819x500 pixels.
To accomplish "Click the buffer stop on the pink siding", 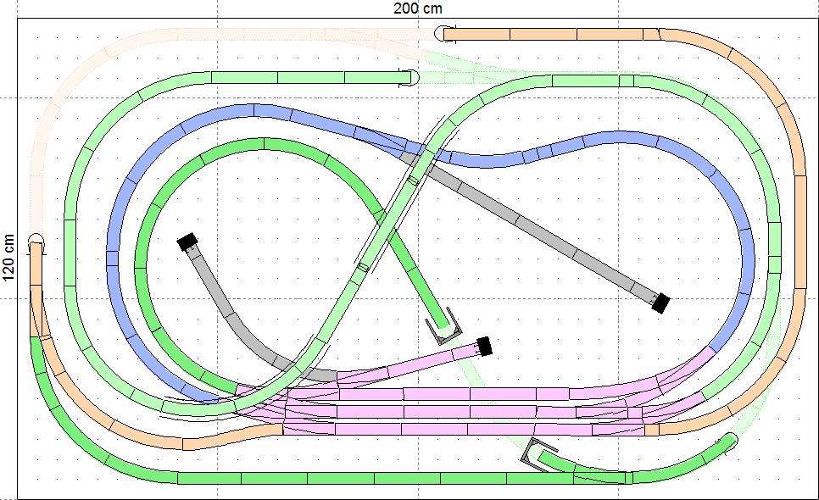I will tap(484, 345).
